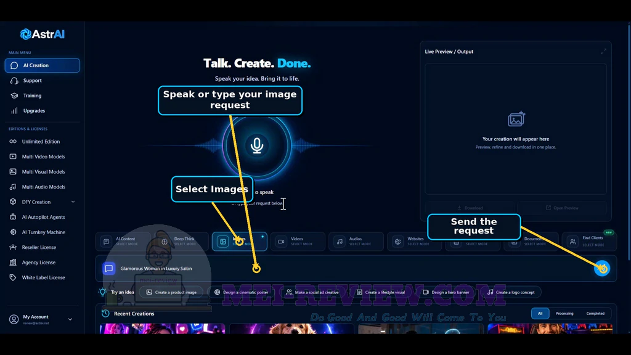Click the AI Autopilot Agents robot icon
631x355 pixels.
click(13, 217)
